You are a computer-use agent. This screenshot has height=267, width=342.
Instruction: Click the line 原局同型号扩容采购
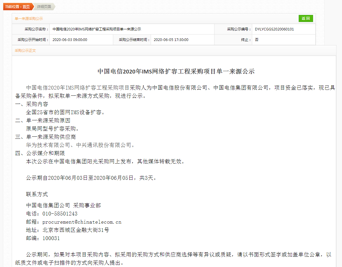[x=52, y=129]
